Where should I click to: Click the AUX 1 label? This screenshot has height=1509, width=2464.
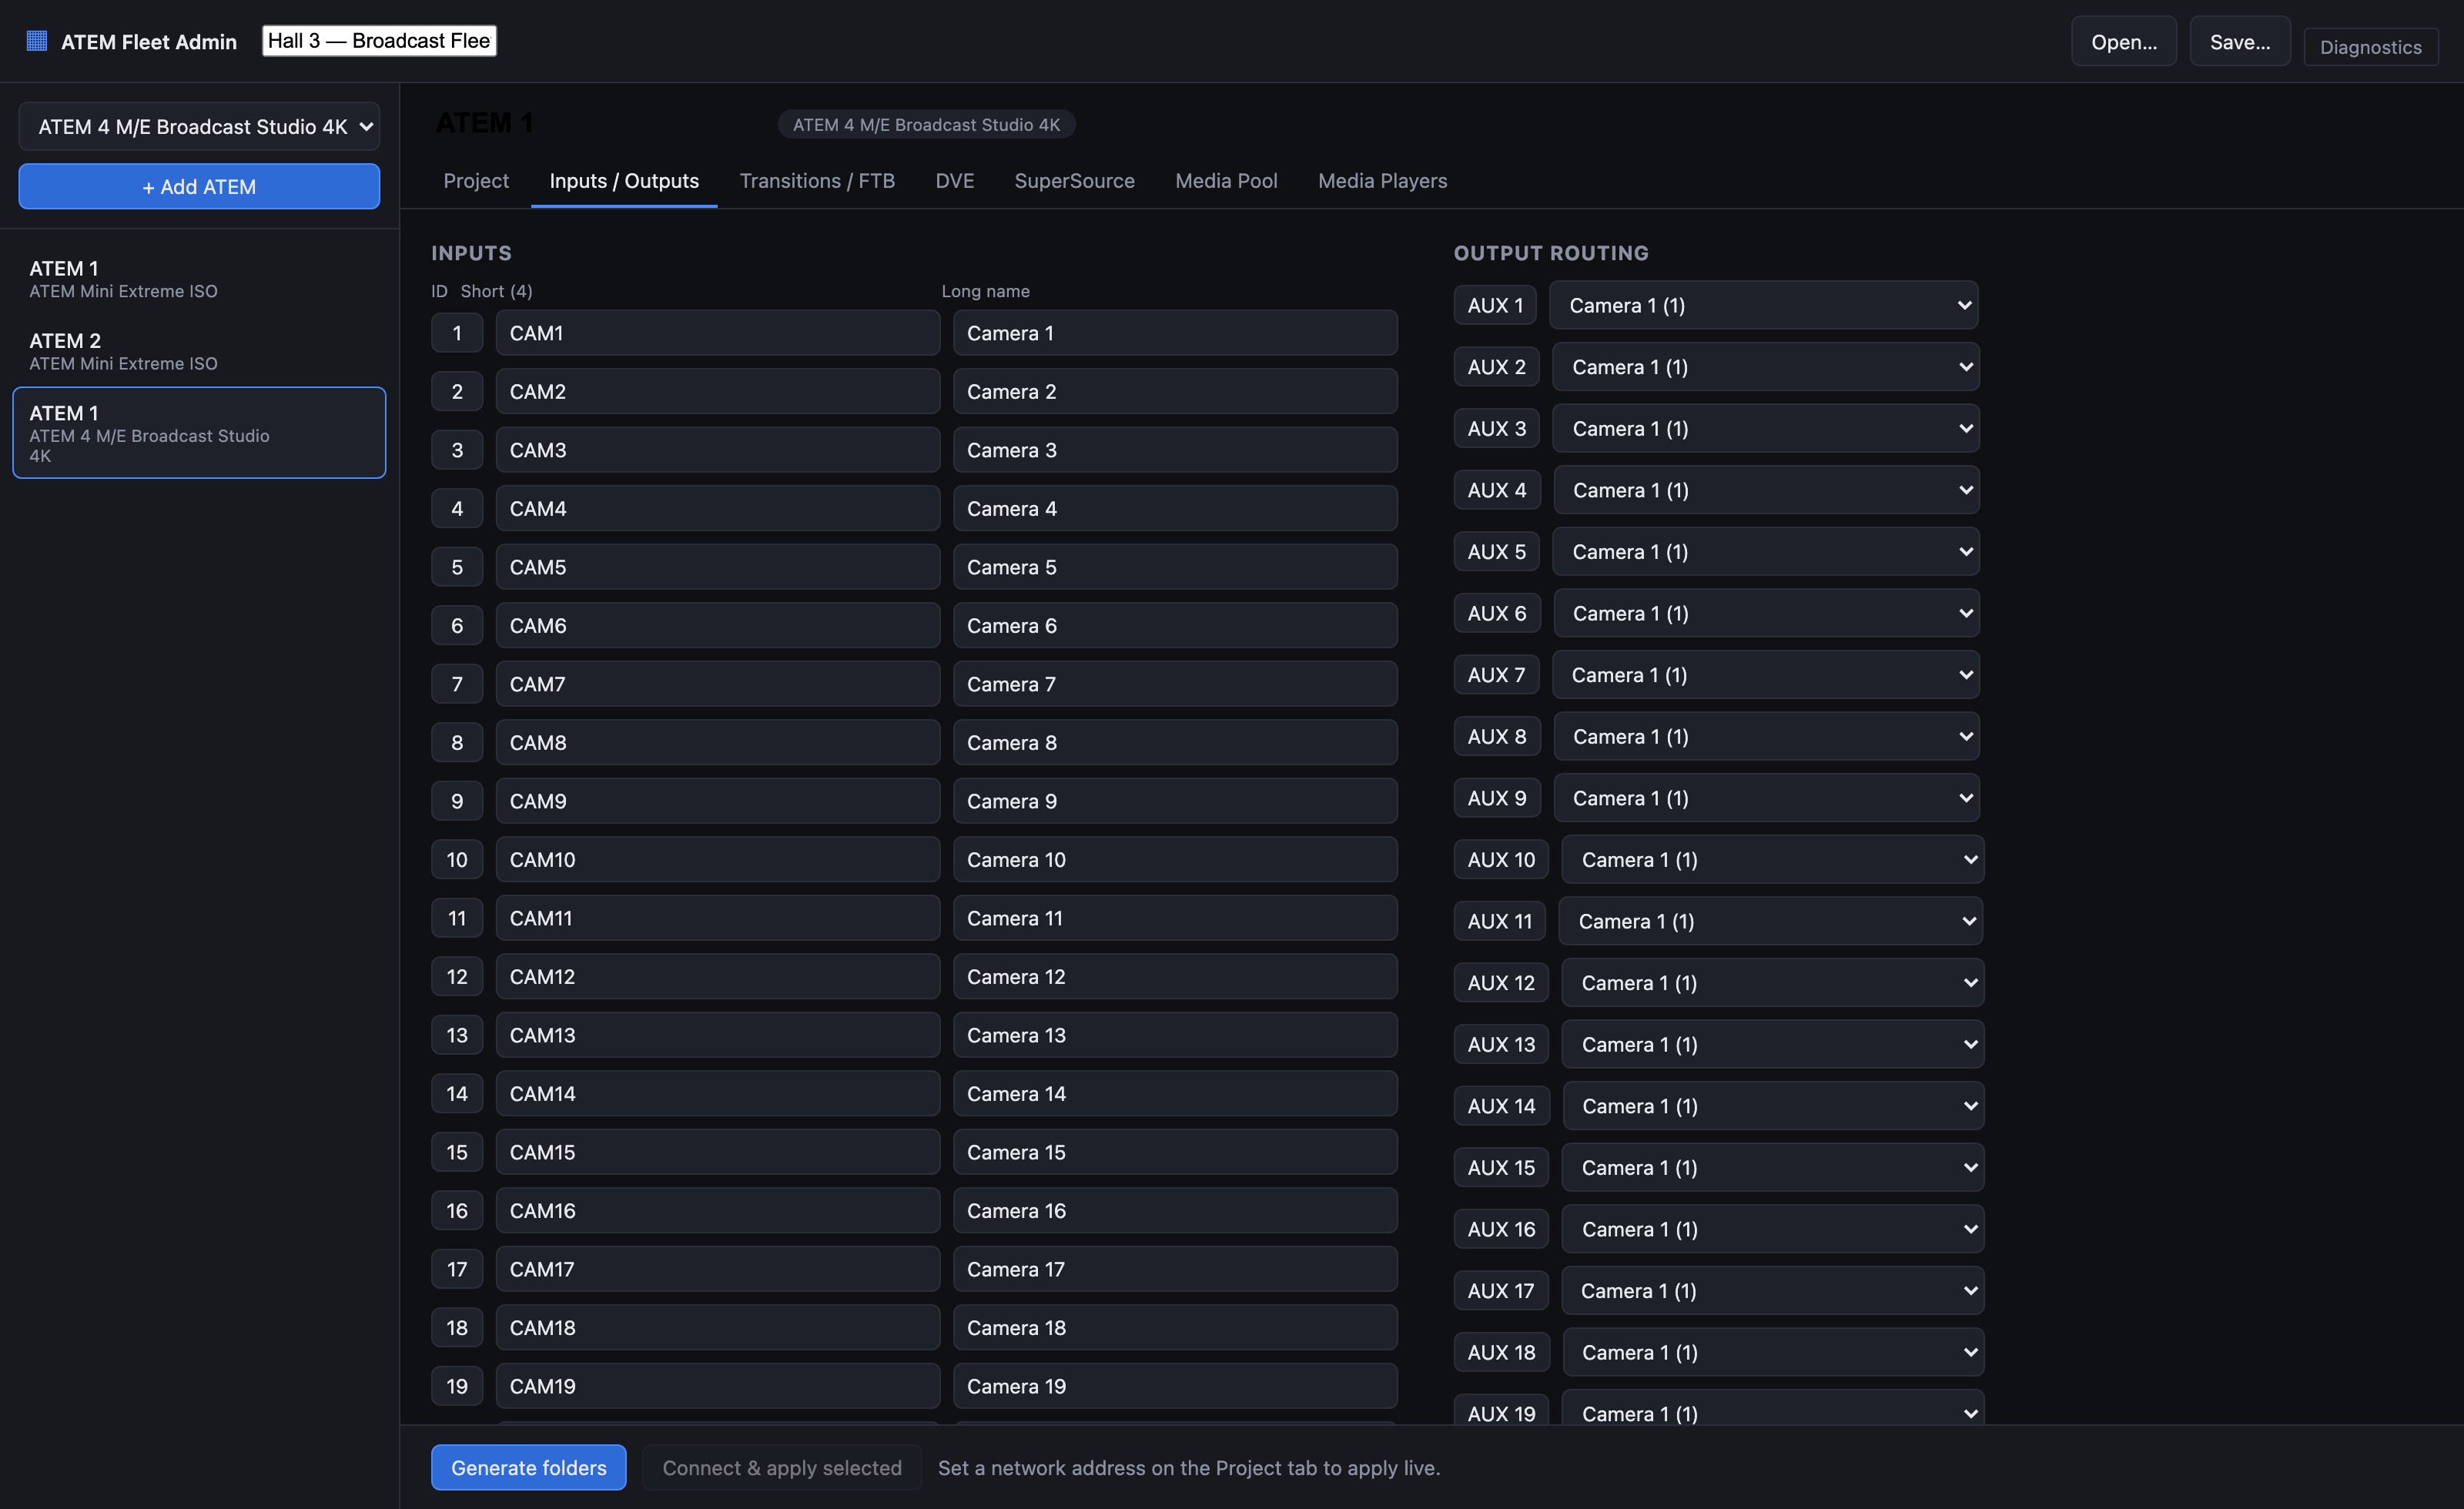(x=1495, y=306)
